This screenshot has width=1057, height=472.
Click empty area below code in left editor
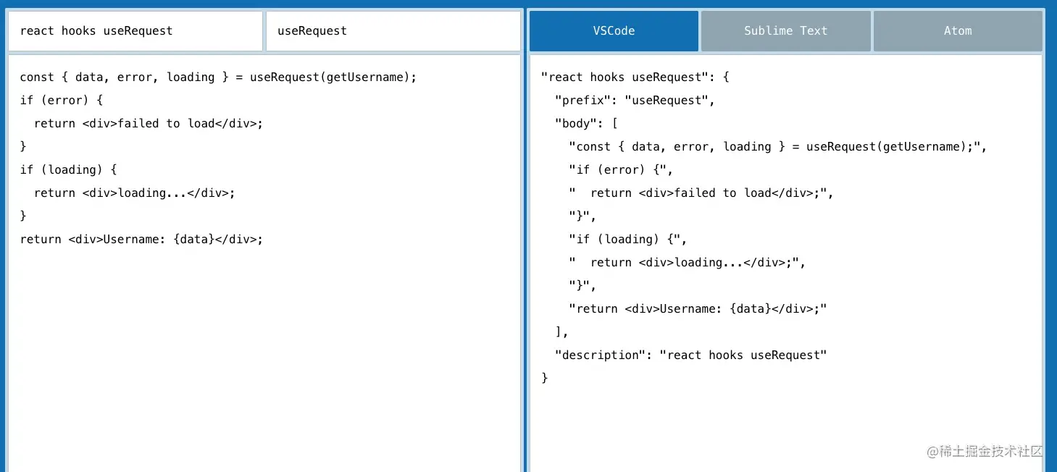point(264,362)
